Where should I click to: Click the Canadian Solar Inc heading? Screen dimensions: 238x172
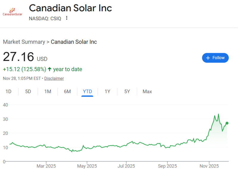click(x=70, y=8)
